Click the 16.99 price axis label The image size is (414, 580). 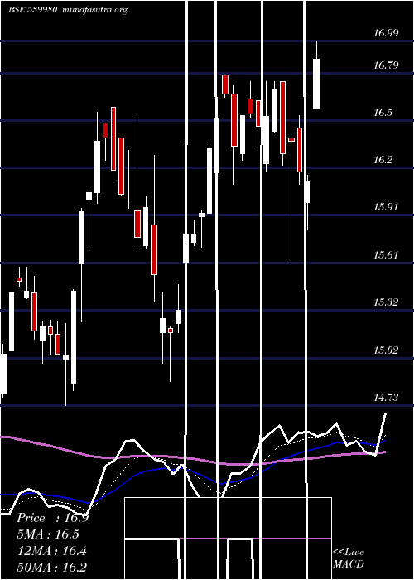click(x=386, y=33)
